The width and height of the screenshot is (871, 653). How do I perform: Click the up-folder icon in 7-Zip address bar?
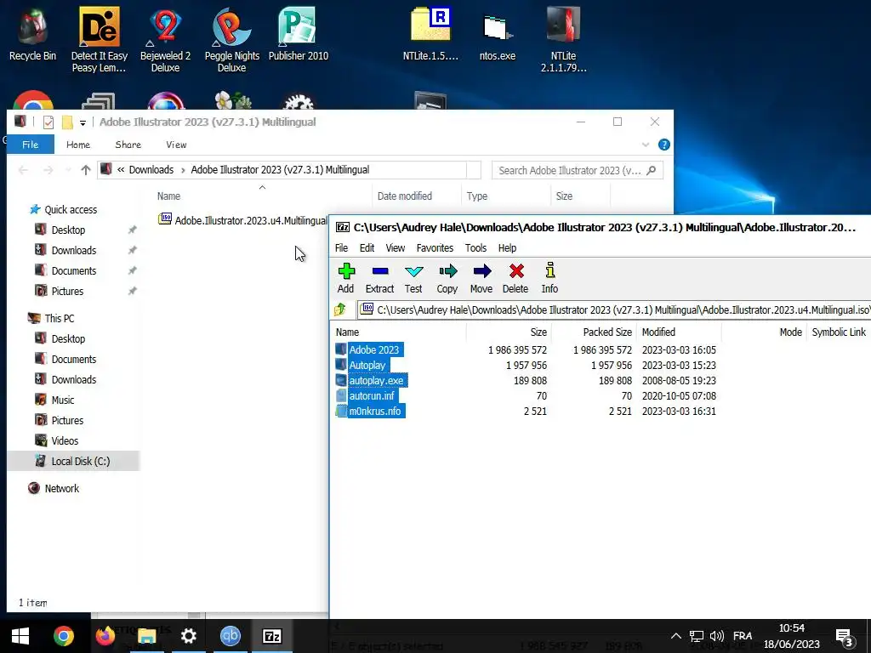(340, 309)
